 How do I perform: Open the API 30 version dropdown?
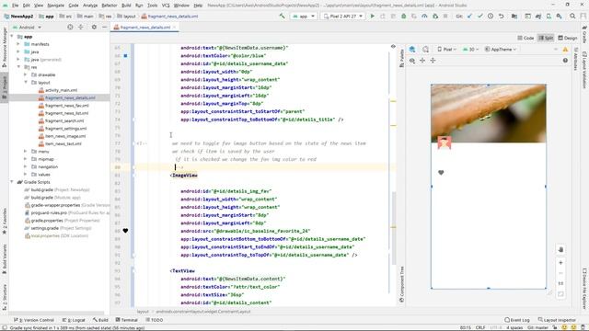click(x=469, y=49)
